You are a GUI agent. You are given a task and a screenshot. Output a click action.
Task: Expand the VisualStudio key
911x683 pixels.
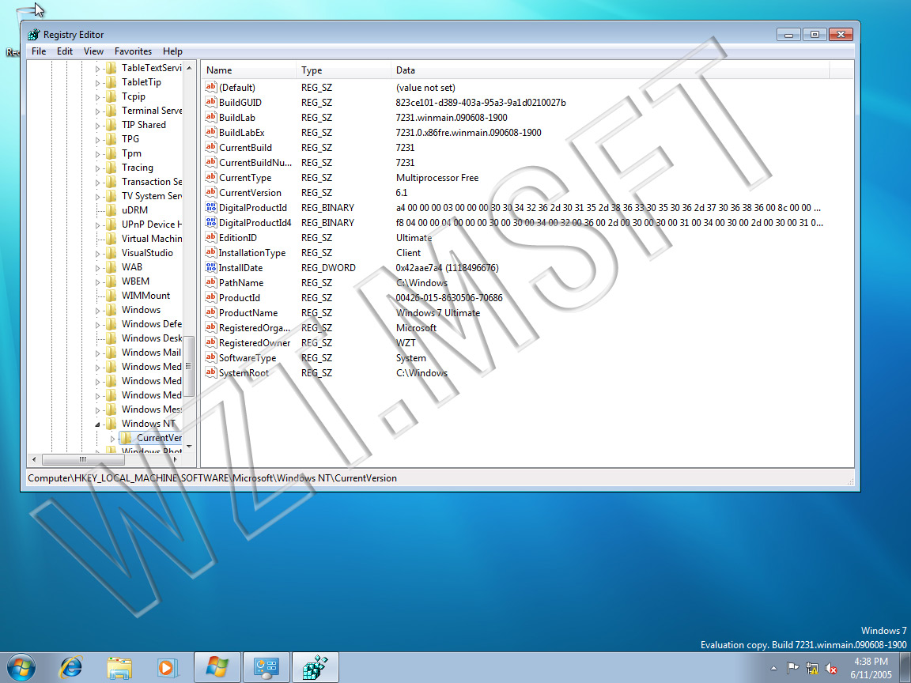97,253
